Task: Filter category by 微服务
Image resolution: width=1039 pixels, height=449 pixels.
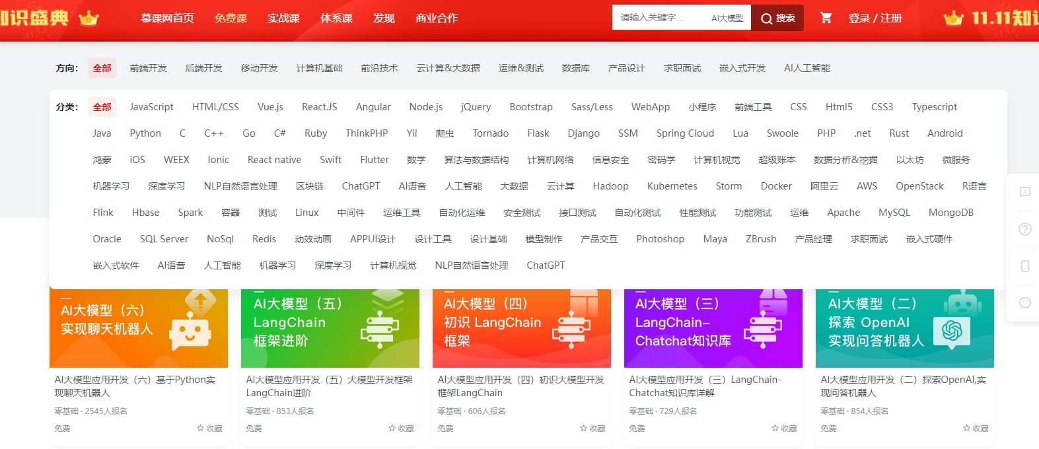Action: (x=956, y=160)
